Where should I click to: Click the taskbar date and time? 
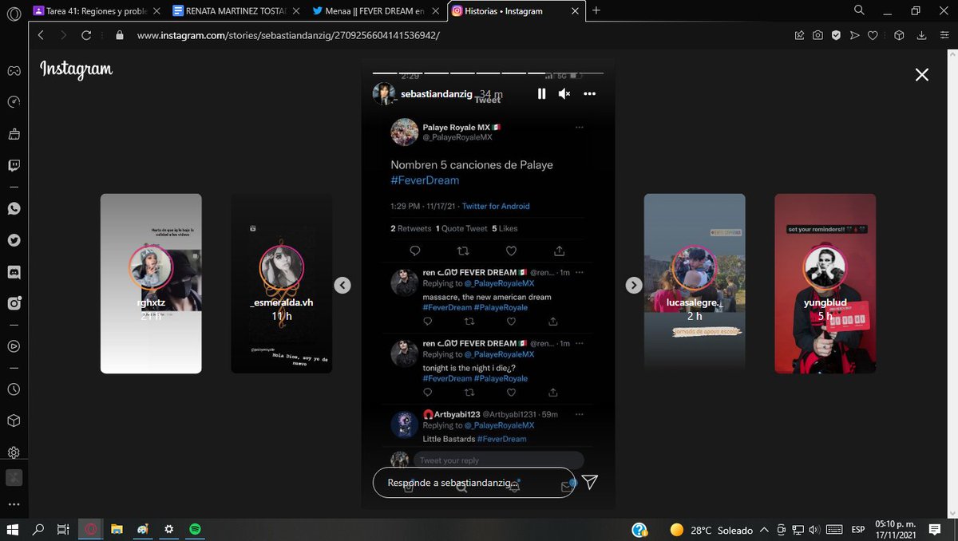[897, 530]
